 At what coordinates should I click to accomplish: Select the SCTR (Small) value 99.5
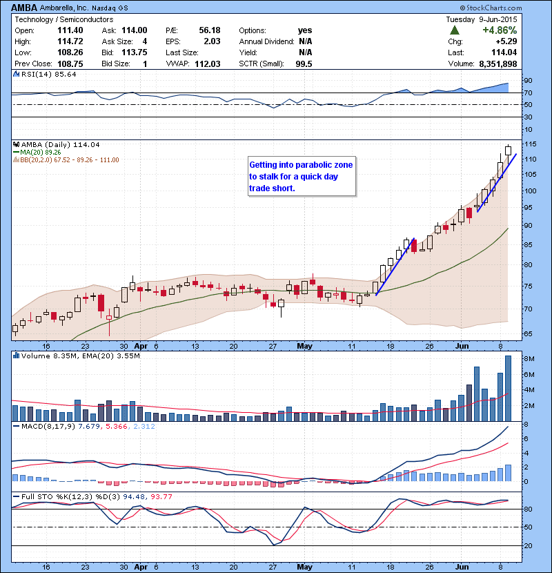coord(304,64)
